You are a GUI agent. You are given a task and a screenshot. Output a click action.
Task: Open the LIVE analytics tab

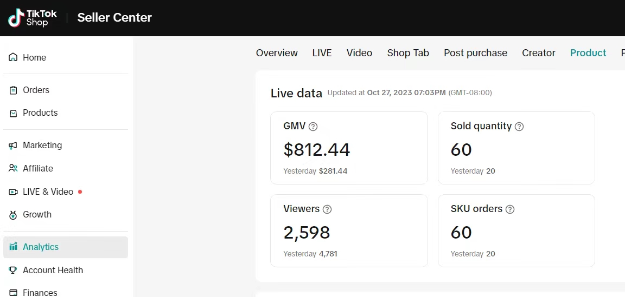pos(322,53)
